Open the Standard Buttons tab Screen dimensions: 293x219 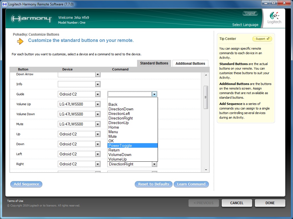point(154,63)
